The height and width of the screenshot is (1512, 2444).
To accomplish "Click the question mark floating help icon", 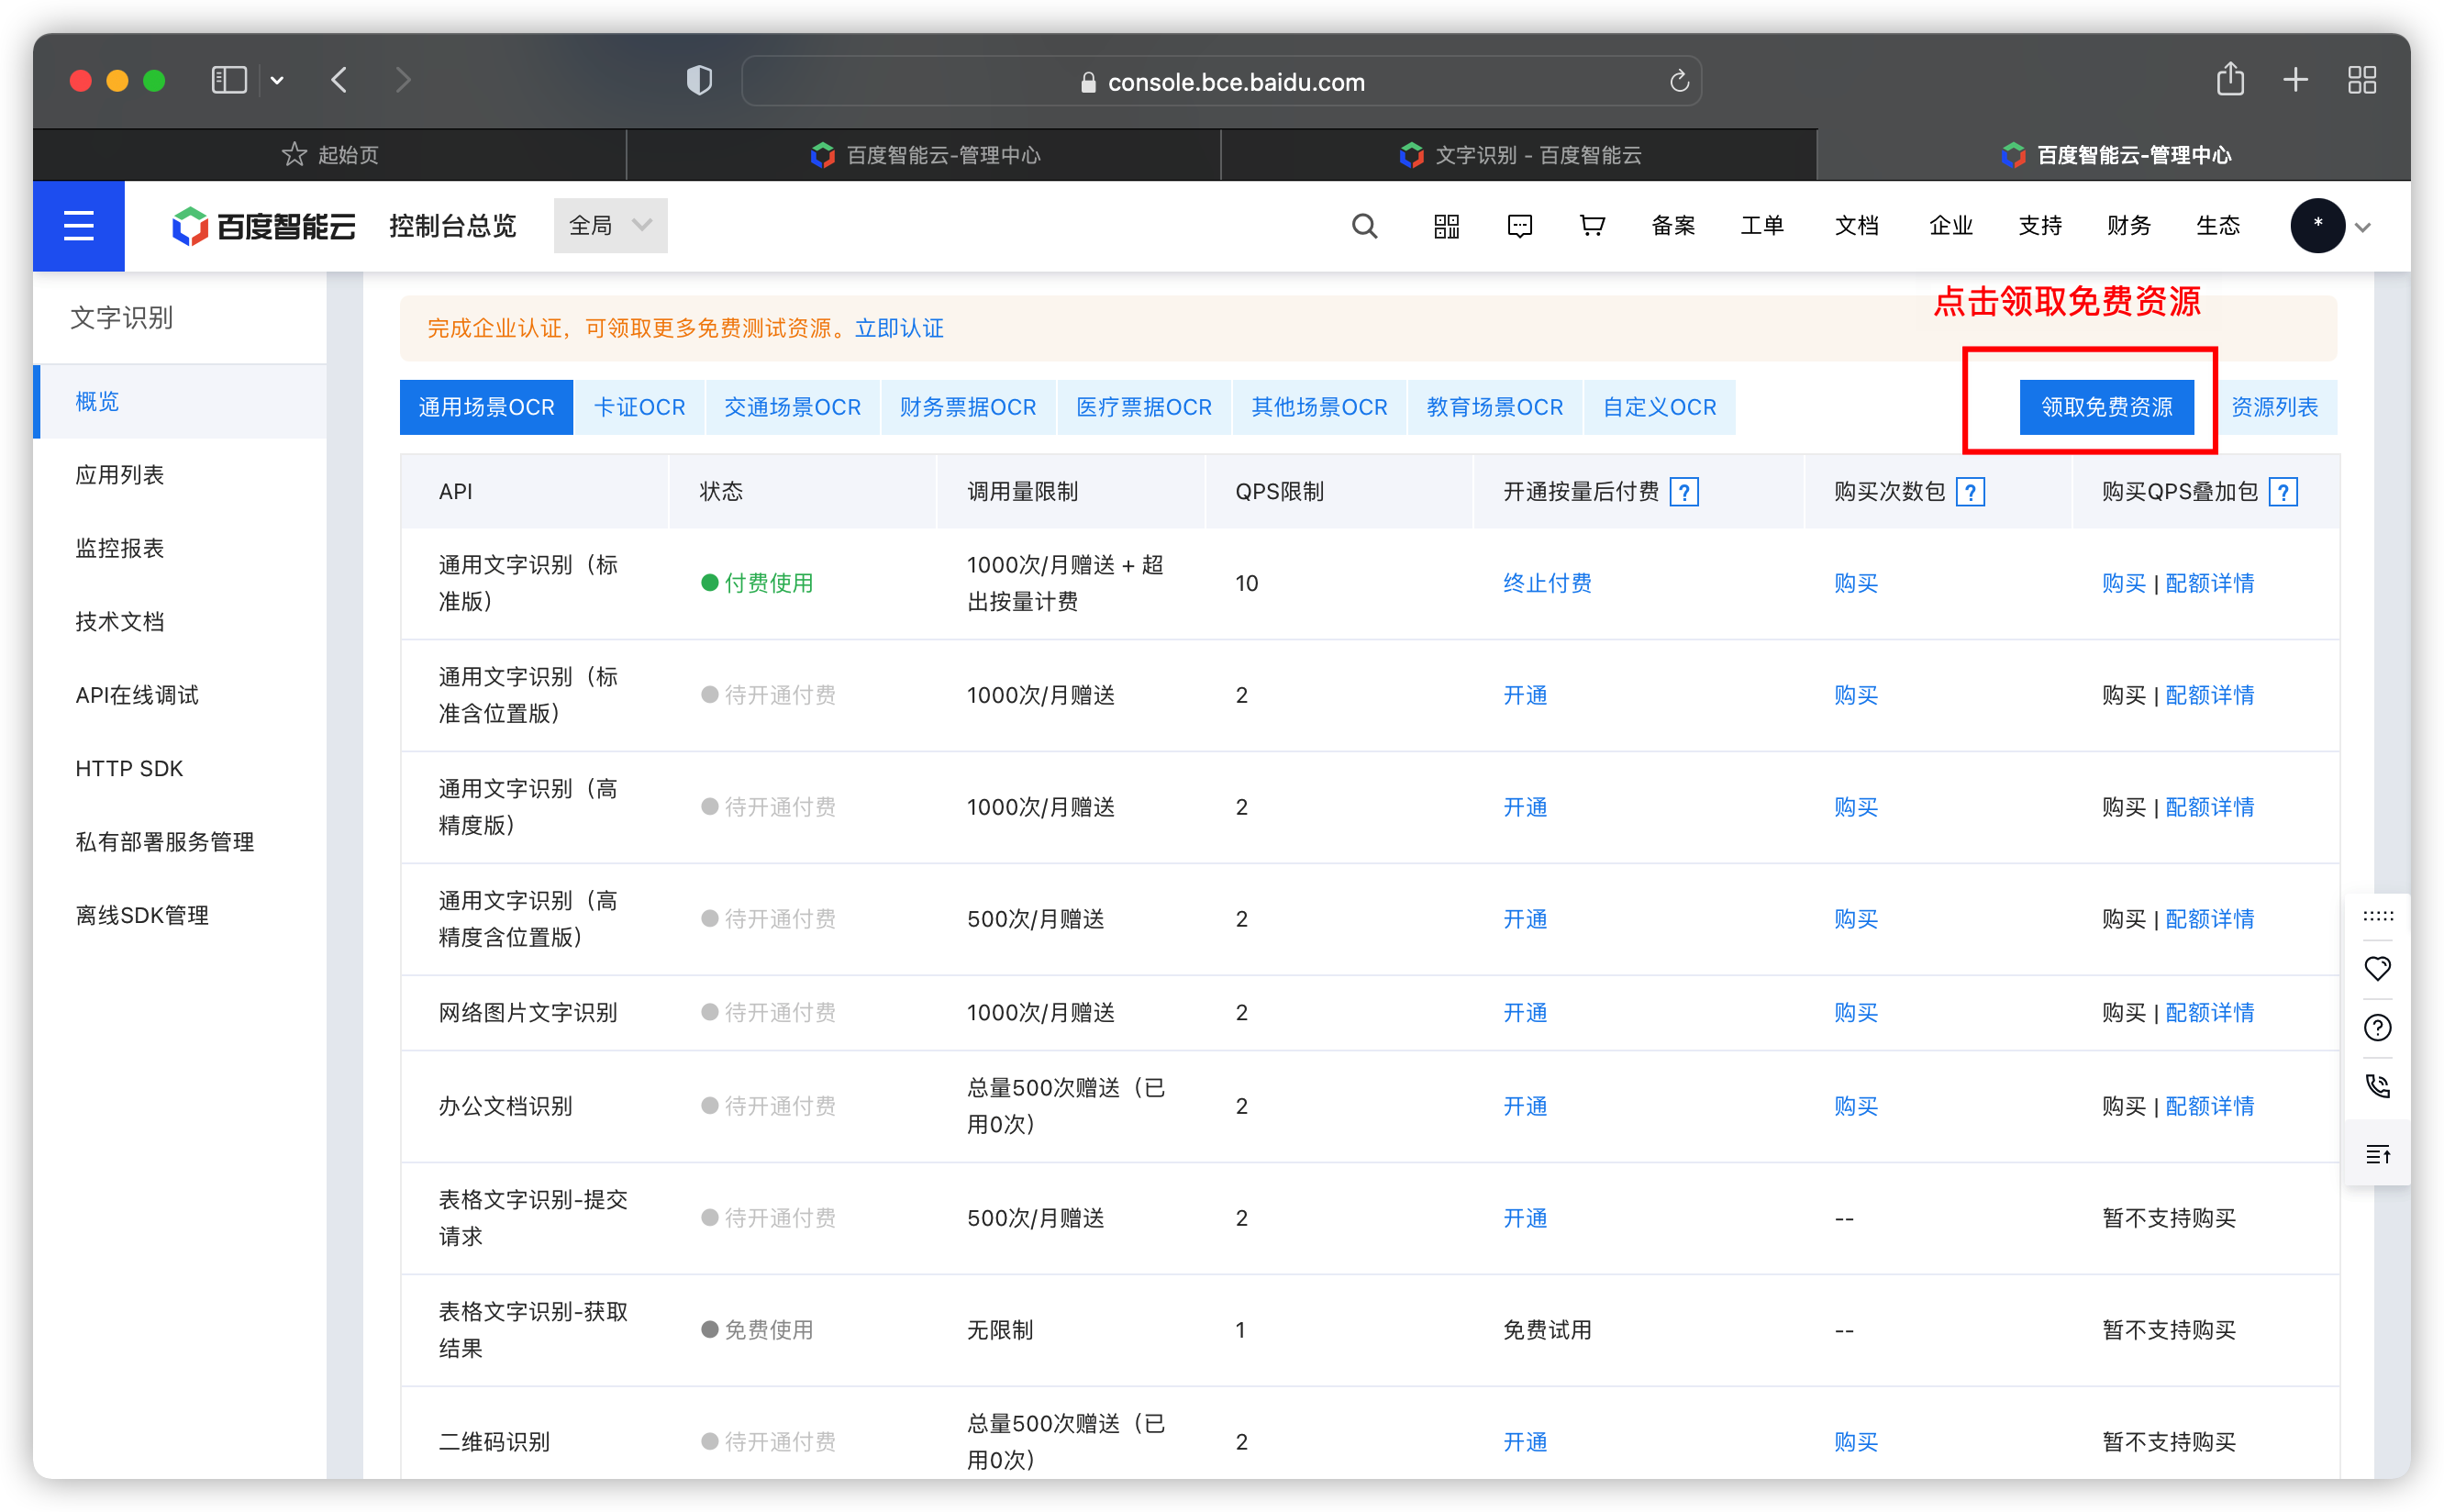I will (x=2377, y=1027).
